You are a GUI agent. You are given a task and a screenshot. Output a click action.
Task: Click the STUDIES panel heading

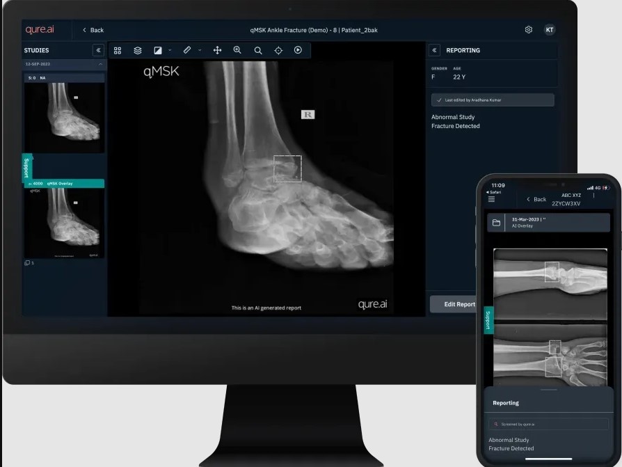(36, 50)
